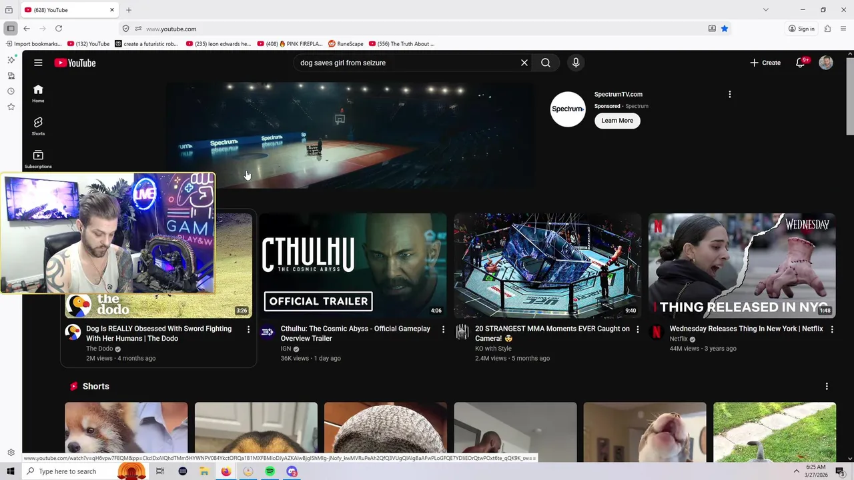Open Spotify from the taskbar
Viewport: 854px width, 480px height.
click(x=270, y=471)
